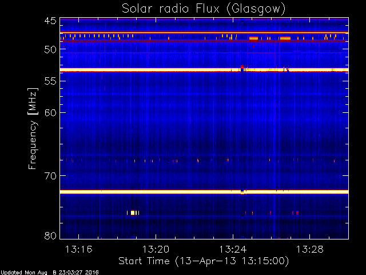Screen dimensions: 366x275
Task: Click the '70' frequency tick label
Action: 50,176
